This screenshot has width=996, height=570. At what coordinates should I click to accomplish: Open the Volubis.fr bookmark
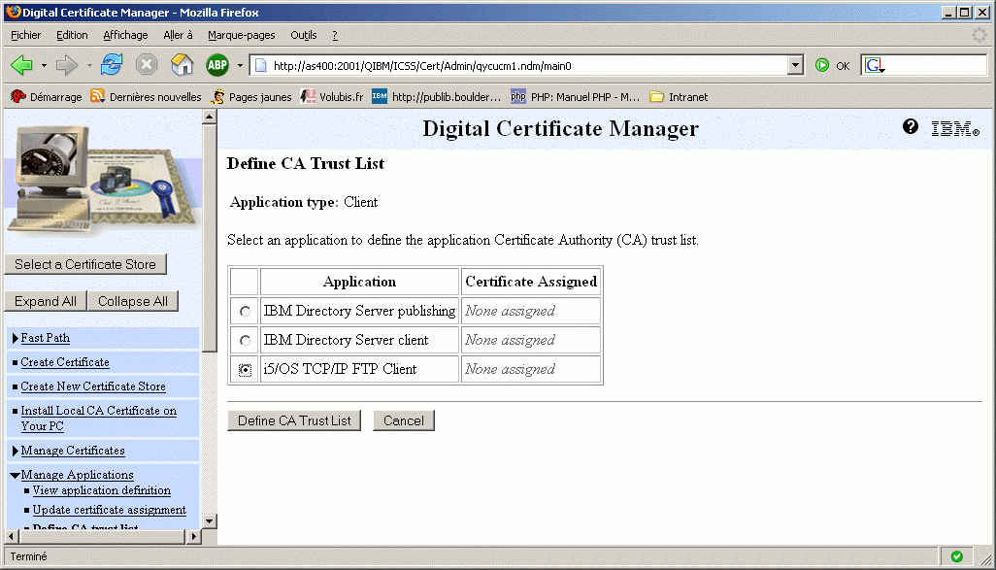point(332,96)
